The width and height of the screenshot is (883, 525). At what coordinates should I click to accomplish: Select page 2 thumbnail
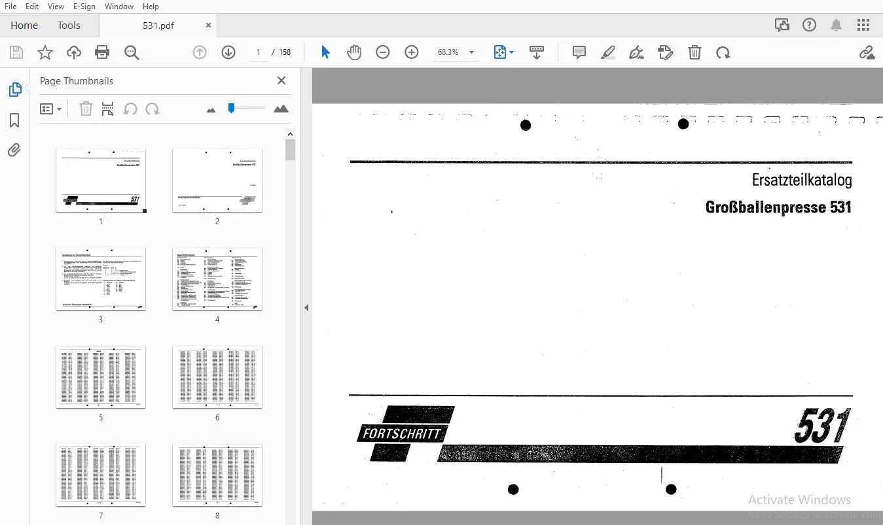point(217,180)
